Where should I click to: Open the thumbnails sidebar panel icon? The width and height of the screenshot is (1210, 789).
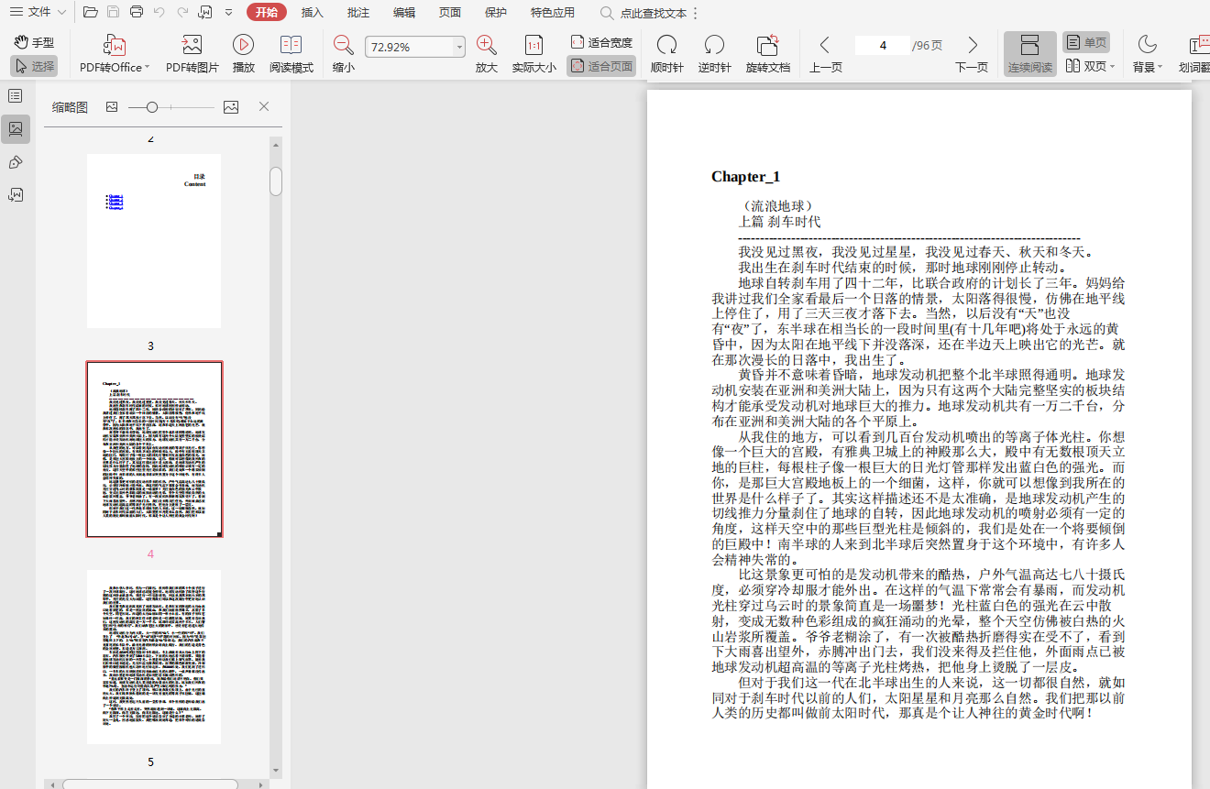16,129
